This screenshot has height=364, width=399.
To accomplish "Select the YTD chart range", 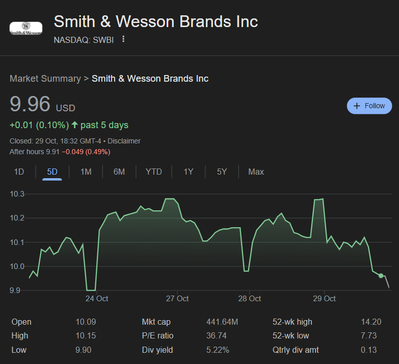I will coord(154,172).
